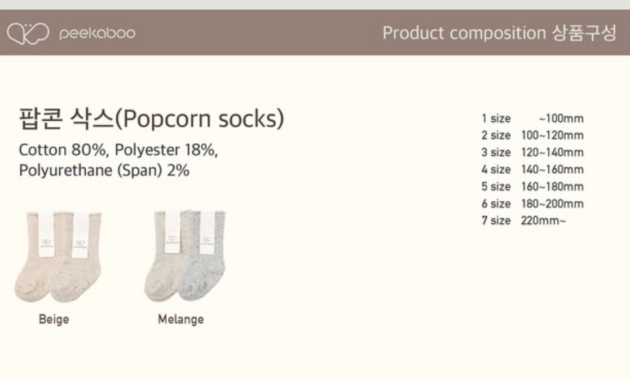This screenshot has width=630, height=379.
Task: Select the 5 size 160~180mm row
Action: (x=532, y=186)
